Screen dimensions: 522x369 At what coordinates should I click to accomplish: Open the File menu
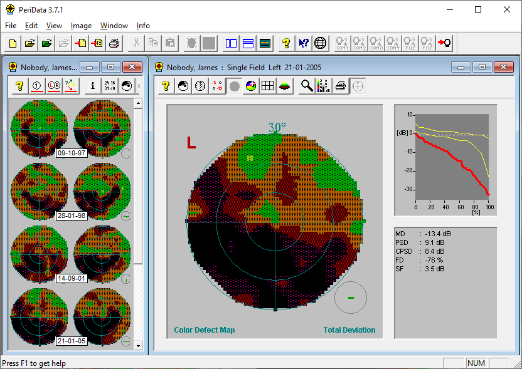pos(11,26)
